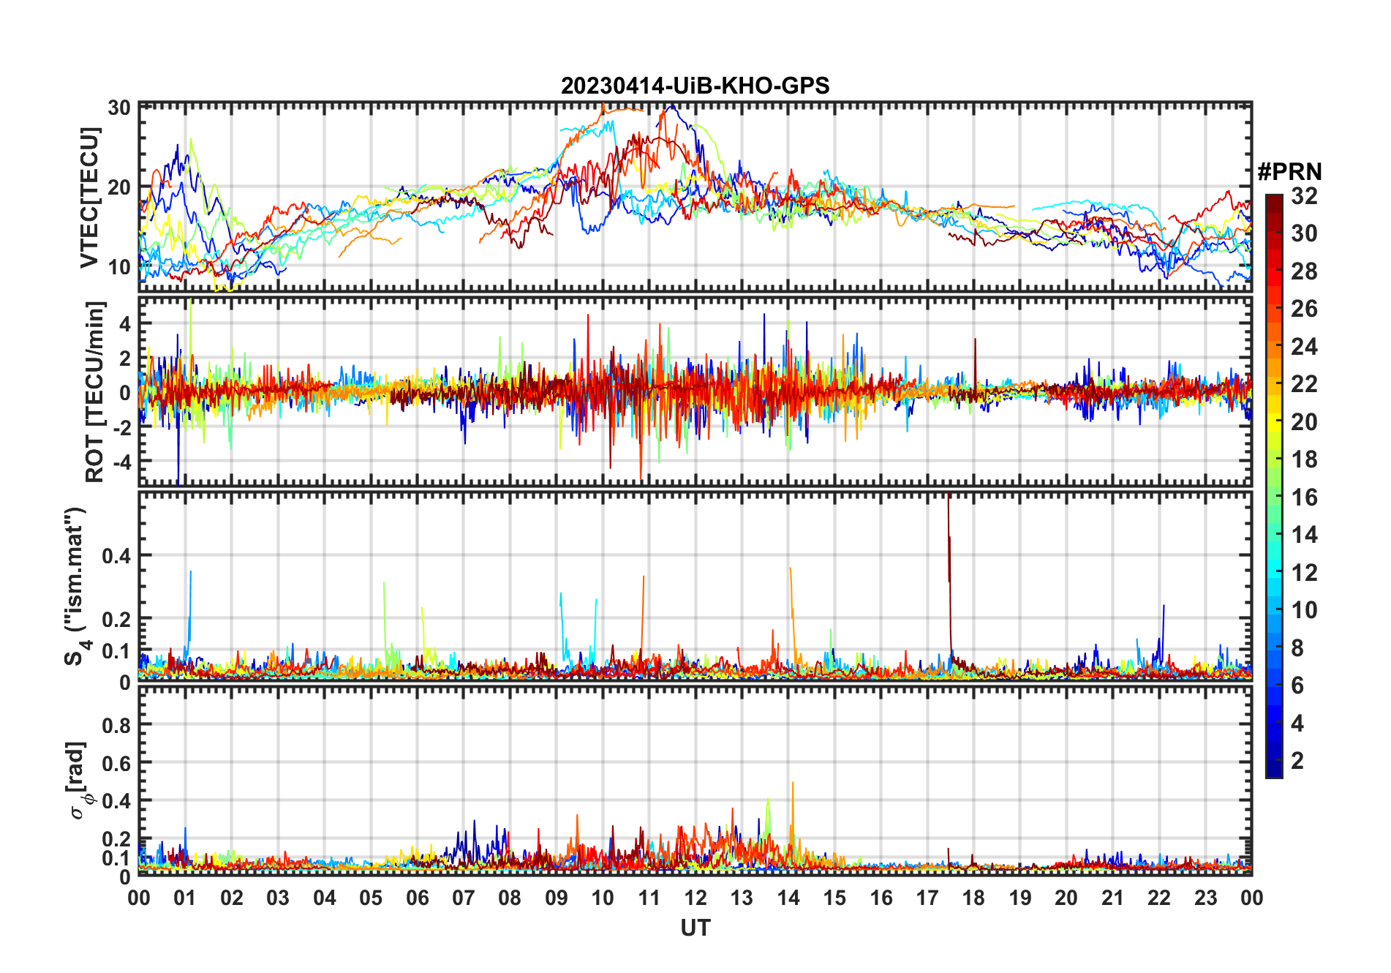Image resolution: width=1391 pixels, height=973 pixels.
Task: Click x-axis tick label 12
Action: pos(695,898)
